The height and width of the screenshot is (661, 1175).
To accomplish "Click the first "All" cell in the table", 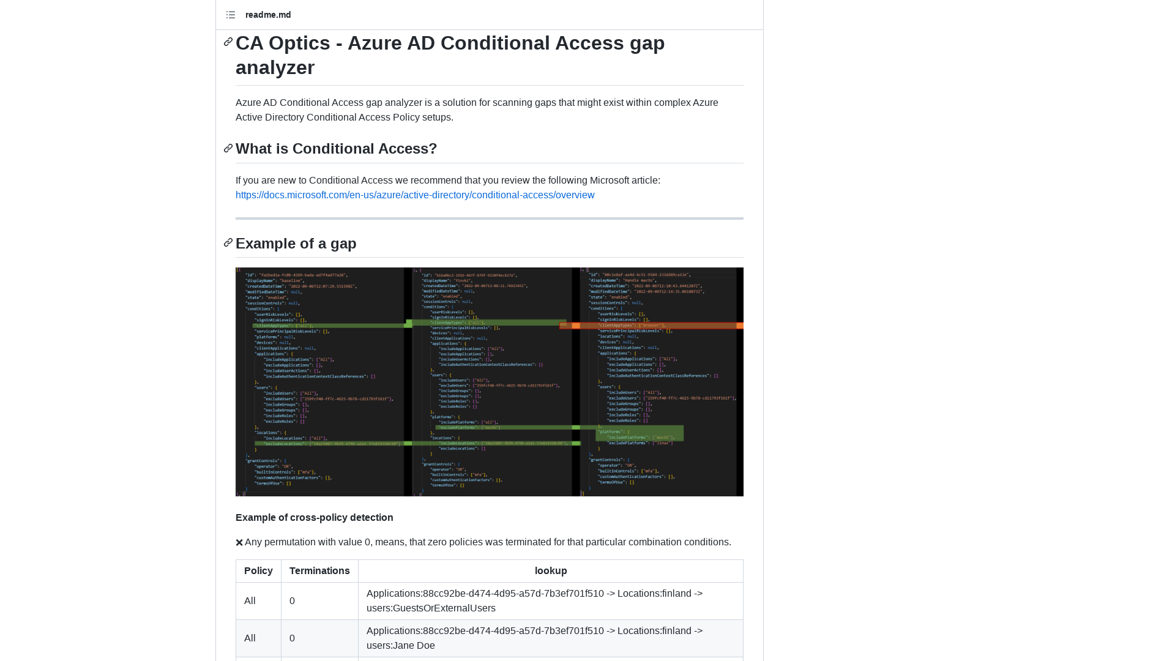I will tap(250, 600).
